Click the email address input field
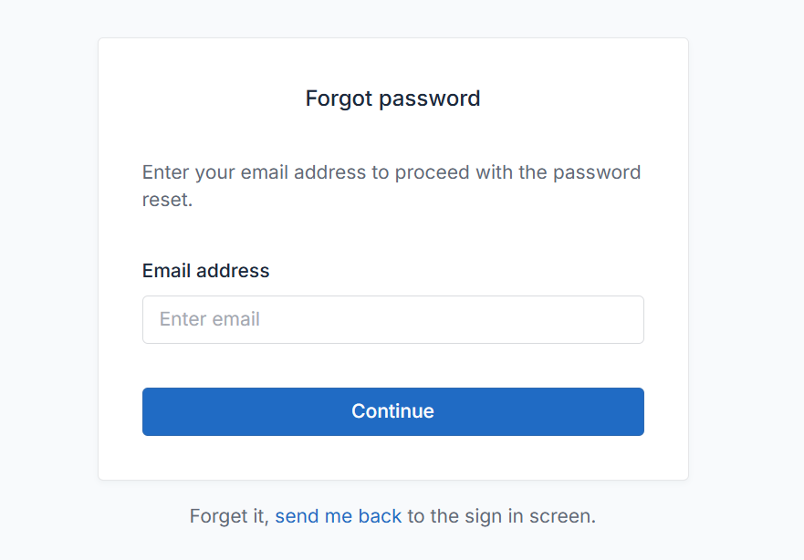 (392, 319)
